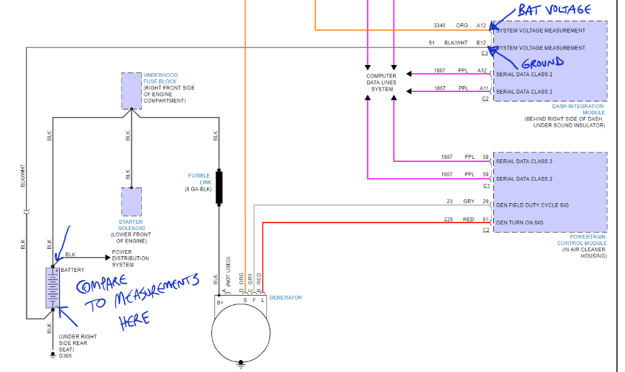Open the UNDERHOOD FUSE BLOCK label link
This screenshot has height=372, width=625.
(161, 78)
